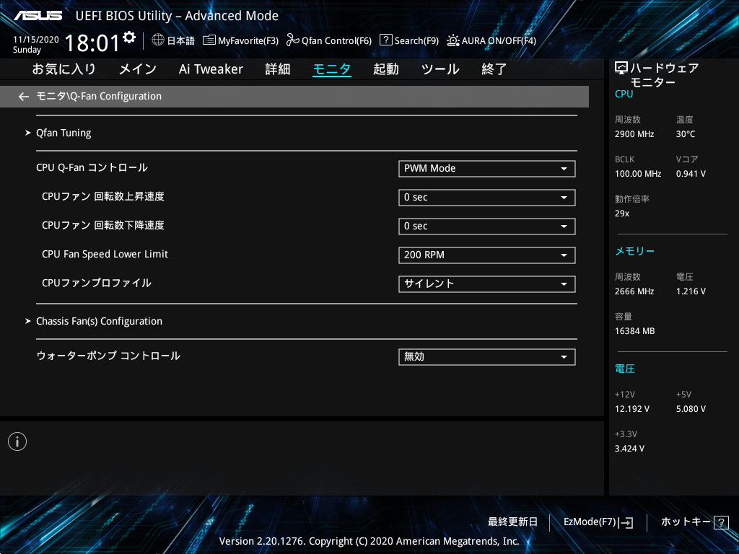The height and width of the screenshot is (554, 739).
Task: Open CPUファン 回転数下降速度 dropdown
Action: 487,226
